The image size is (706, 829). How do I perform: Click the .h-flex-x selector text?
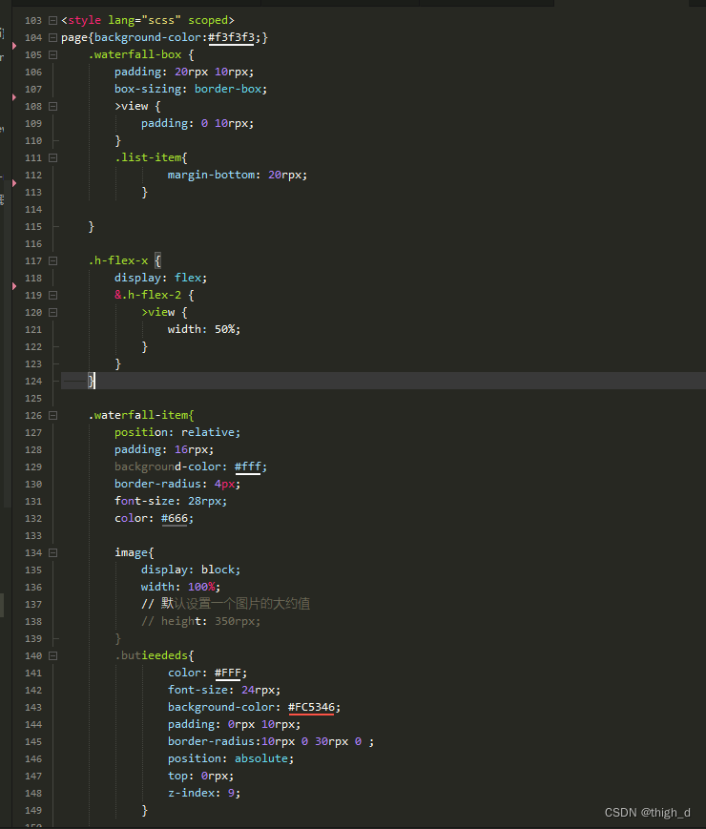[118, 260]
